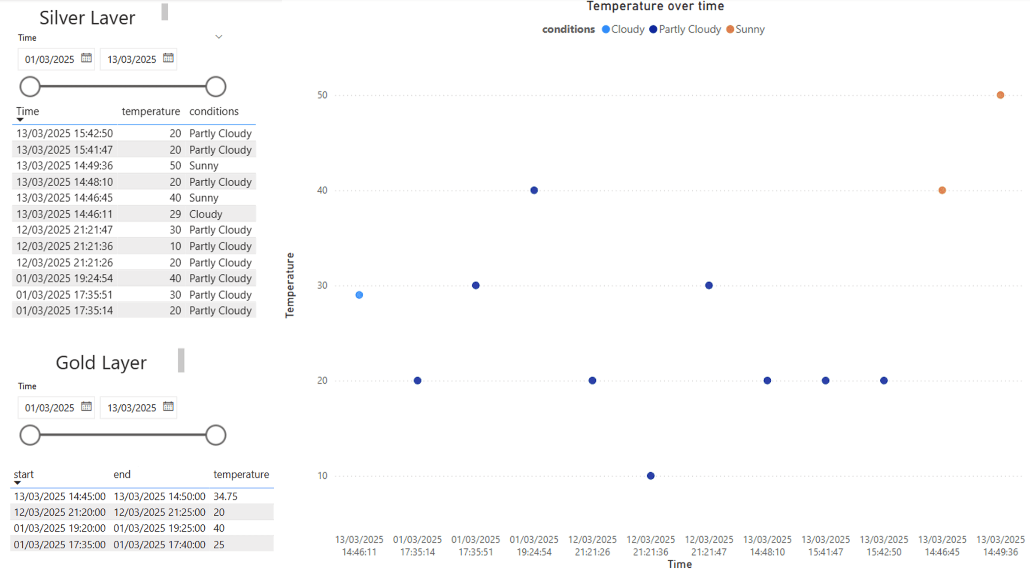Expand the Silver Layer Time slicer chevron

pos(219,37)
